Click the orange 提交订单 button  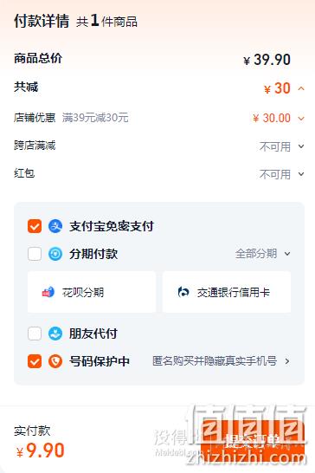[x=253, y=440]
